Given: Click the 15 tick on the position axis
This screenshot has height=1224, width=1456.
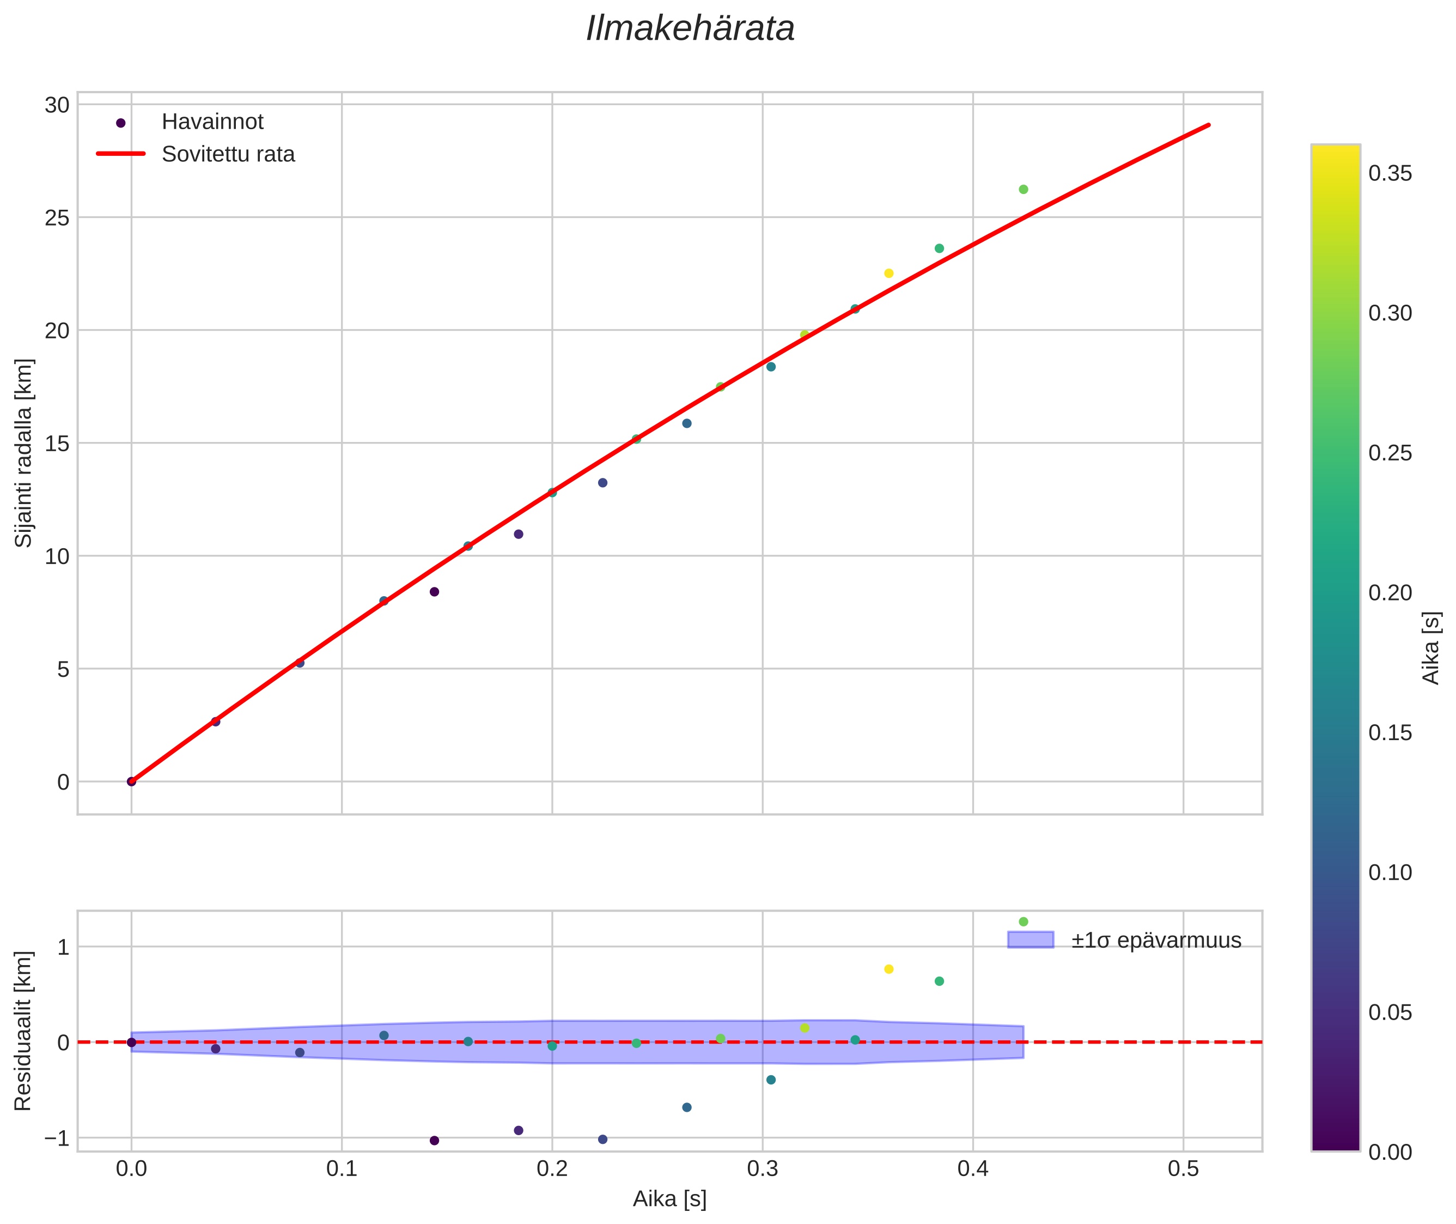Looking at the screenshot, I should [x=57, y=444].
